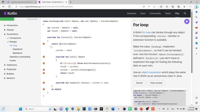Open the Invoke task
200x112 pixels.
click(x=12, y=60)
